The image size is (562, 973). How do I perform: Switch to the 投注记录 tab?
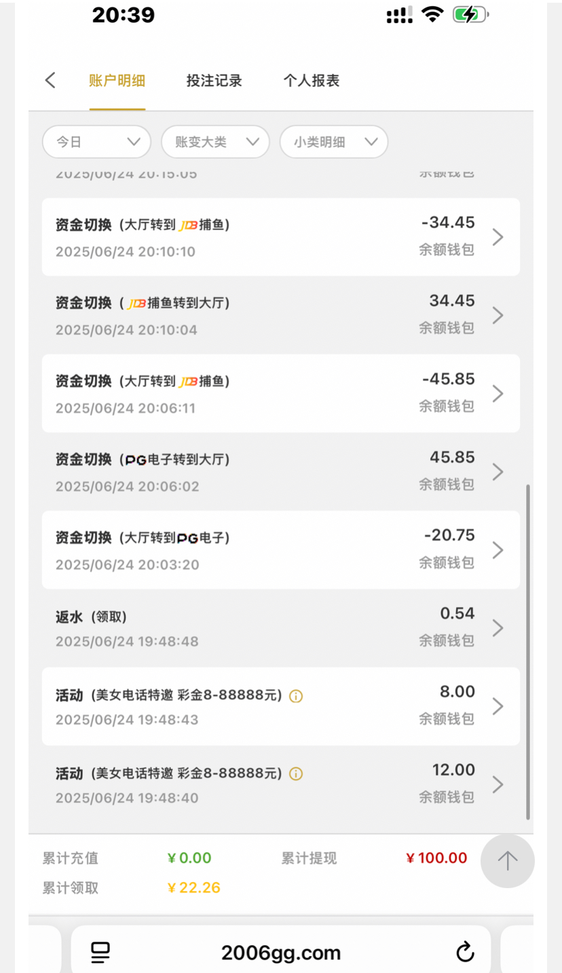(x=214, y=81)
